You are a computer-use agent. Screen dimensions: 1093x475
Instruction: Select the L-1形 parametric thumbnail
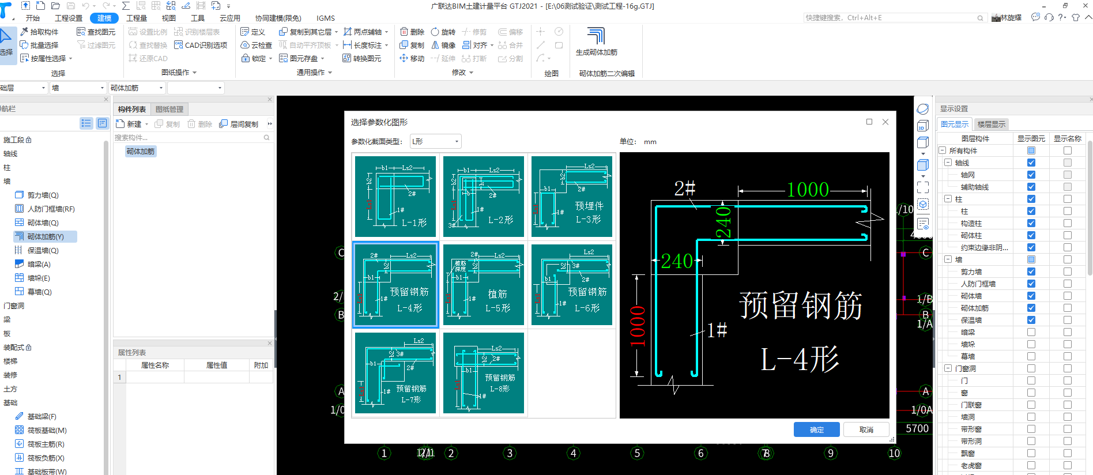pos(395,197)
